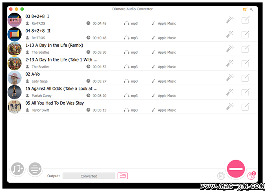
Task: Click the shopping cart purchase icon
Action: tap(245, 9)
